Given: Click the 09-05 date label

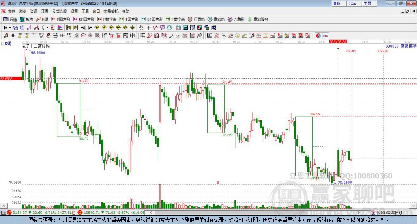Looking at the screenshot, I should click(351, 51).
